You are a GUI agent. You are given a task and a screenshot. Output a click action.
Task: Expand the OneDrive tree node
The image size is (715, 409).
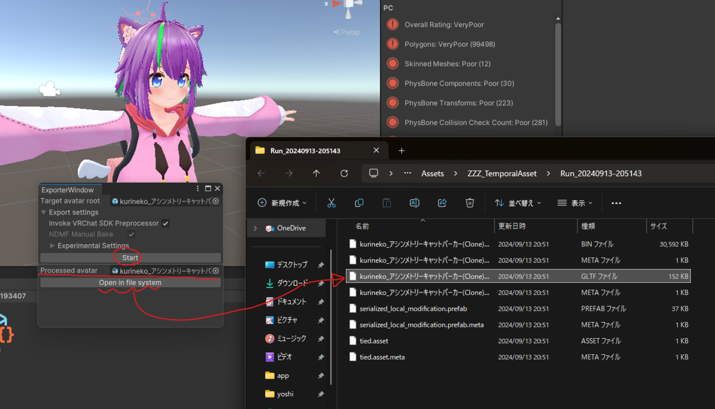click(256, 228)
